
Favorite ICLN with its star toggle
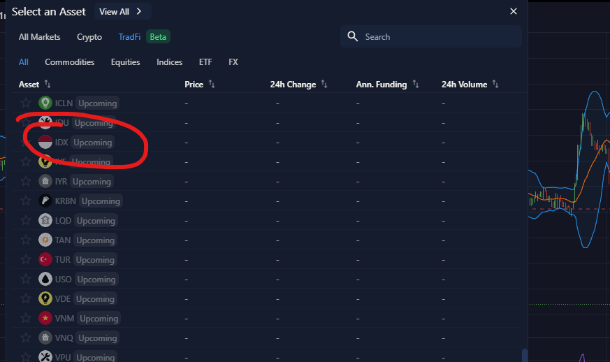pos(26,103)
